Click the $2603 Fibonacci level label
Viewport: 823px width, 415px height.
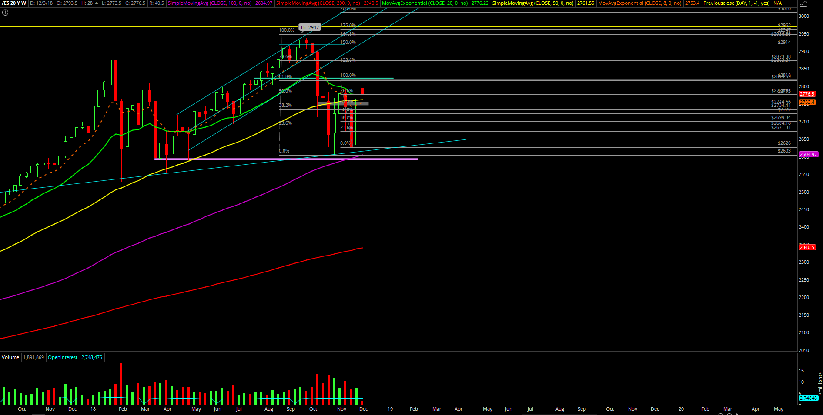pos(784,151)
